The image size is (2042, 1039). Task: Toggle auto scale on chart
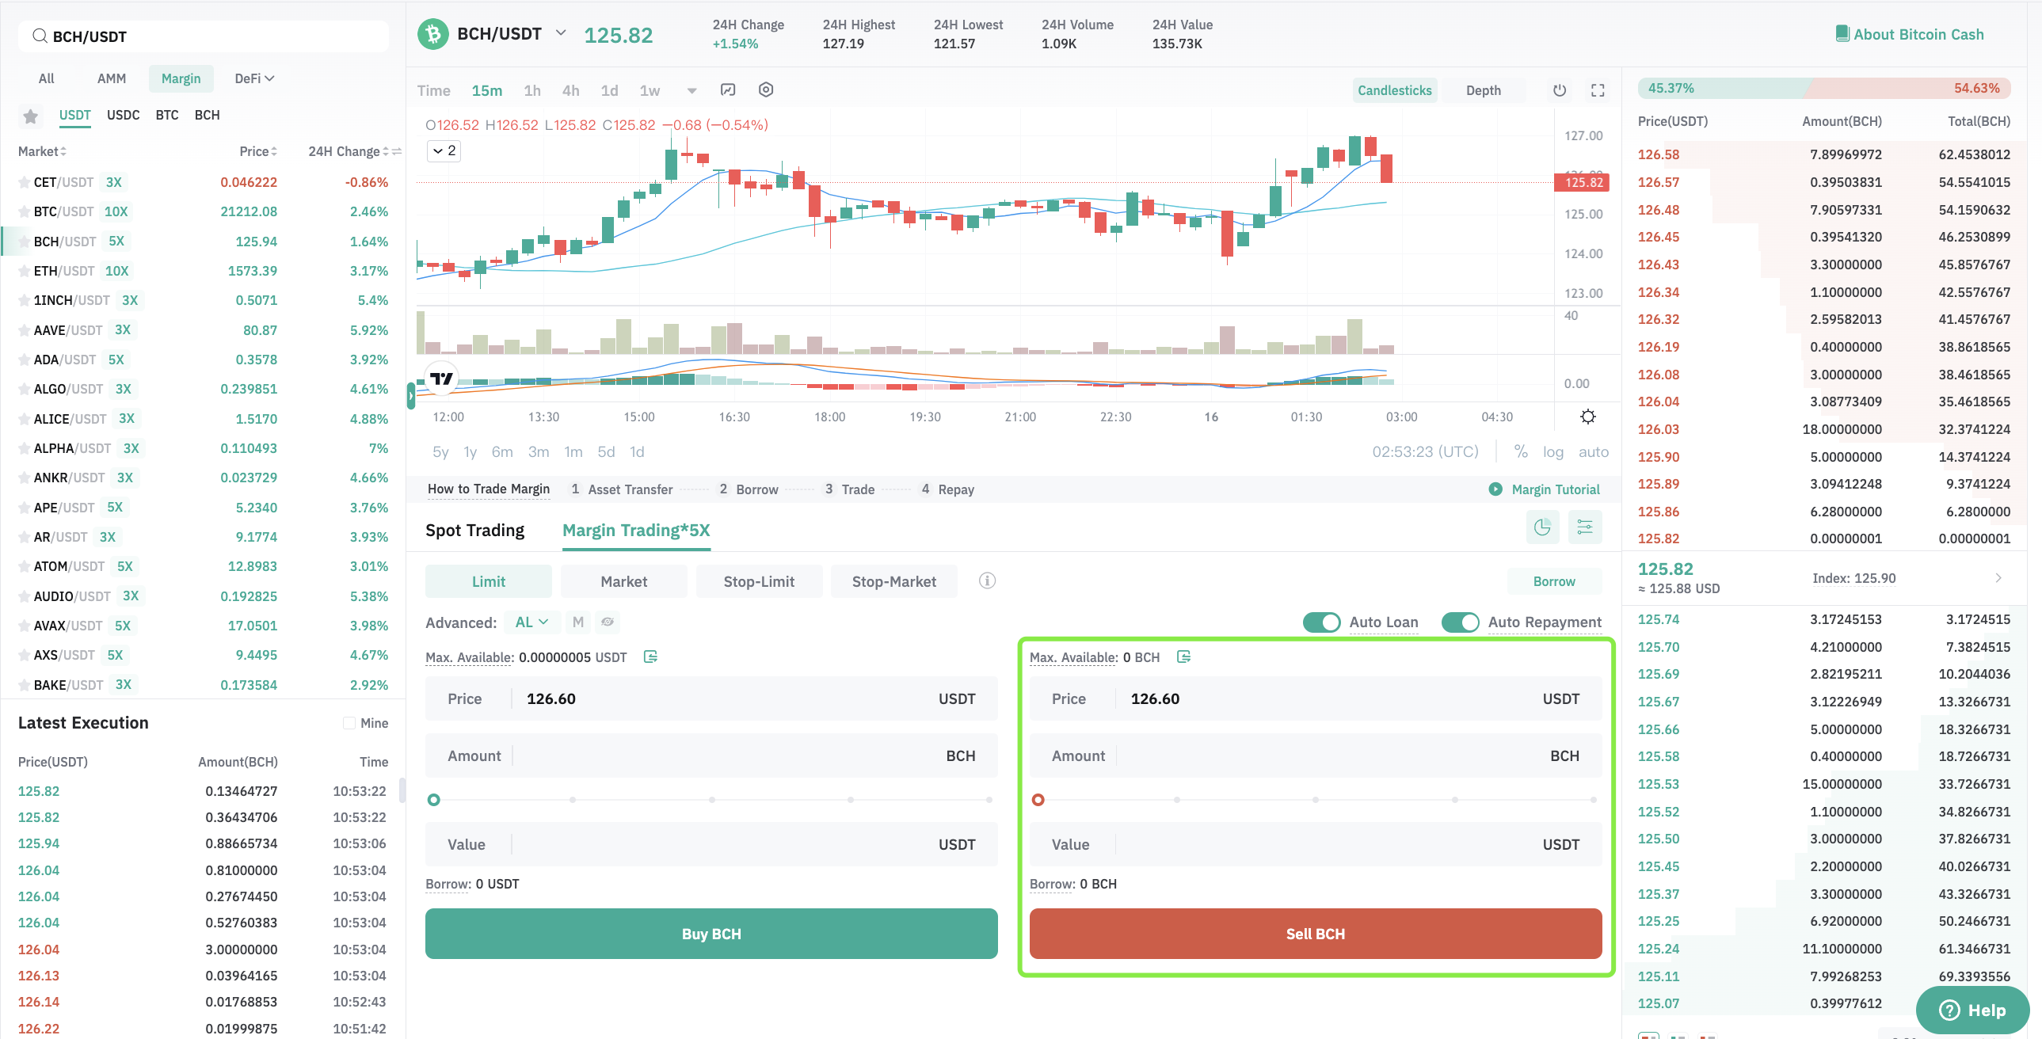pos(1594,451)
